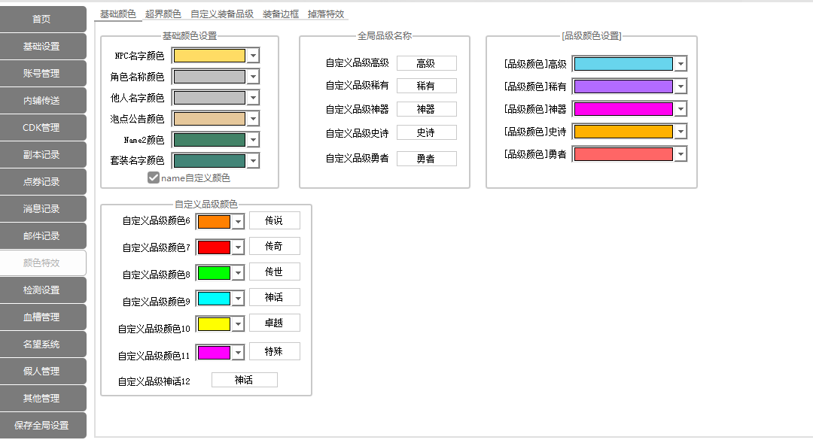The height and width of the screenshot is (446, 813).
Task: Open the [品级颜色]勇者 dropdown arrow
Action: point(681,154)
